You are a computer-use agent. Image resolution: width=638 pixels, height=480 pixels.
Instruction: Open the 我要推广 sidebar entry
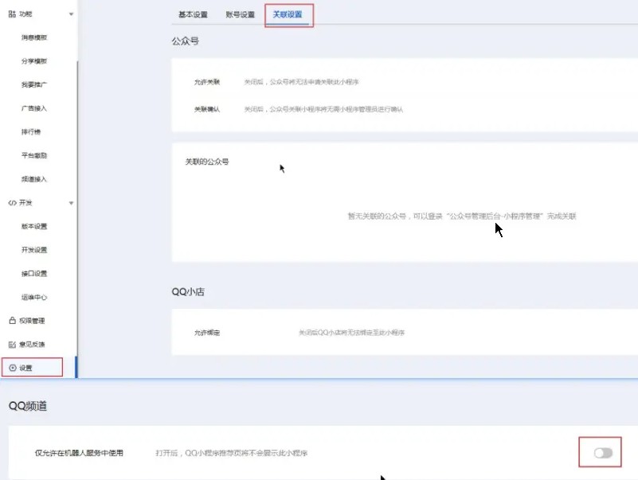click(x=34, y=84)
